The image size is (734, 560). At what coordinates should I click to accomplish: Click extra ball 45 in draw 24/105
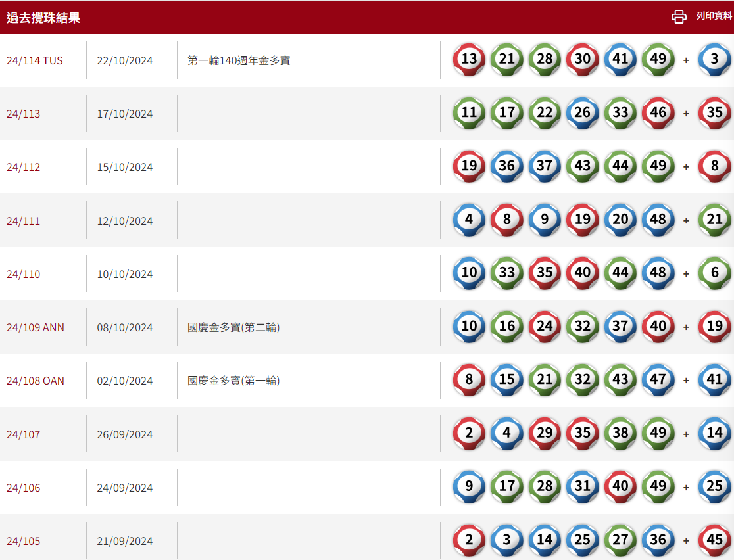(x=714, y=540)
